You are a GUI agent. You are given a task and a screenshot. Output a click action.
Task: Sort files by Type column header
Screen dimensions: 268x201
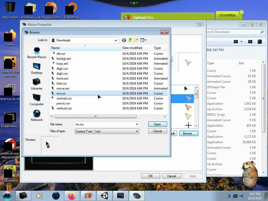pyautogui.click(x=160, y=48)
